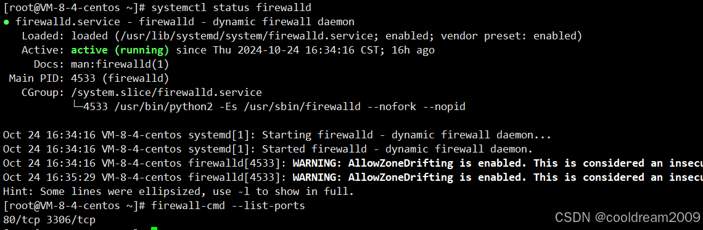703x230 pixels.
Task: Click the 'firewall-cmd --list-ports' command
Action: tap(228, 206)
